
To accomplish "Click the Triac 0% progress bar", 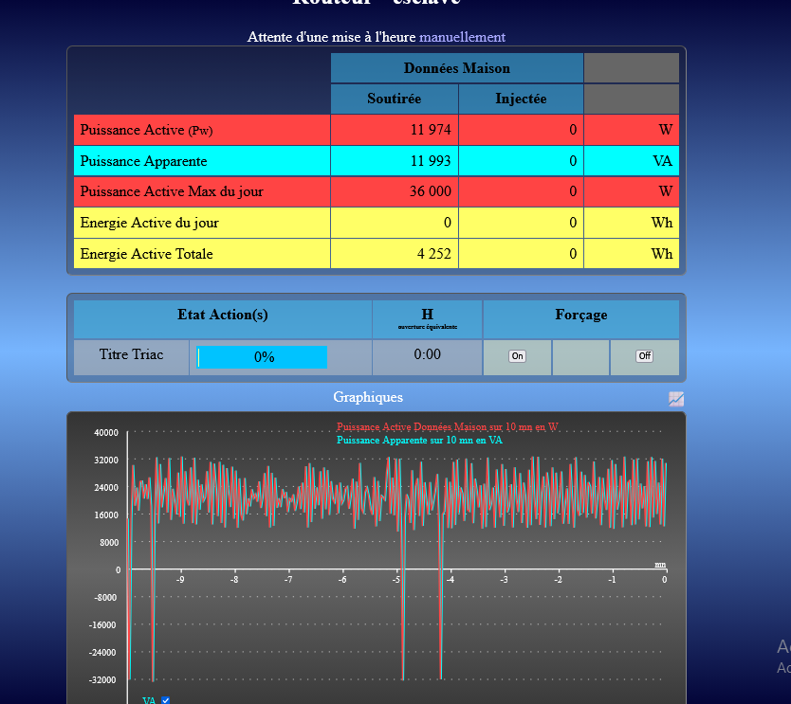I will pyautogui.click(x=263, y=357).
